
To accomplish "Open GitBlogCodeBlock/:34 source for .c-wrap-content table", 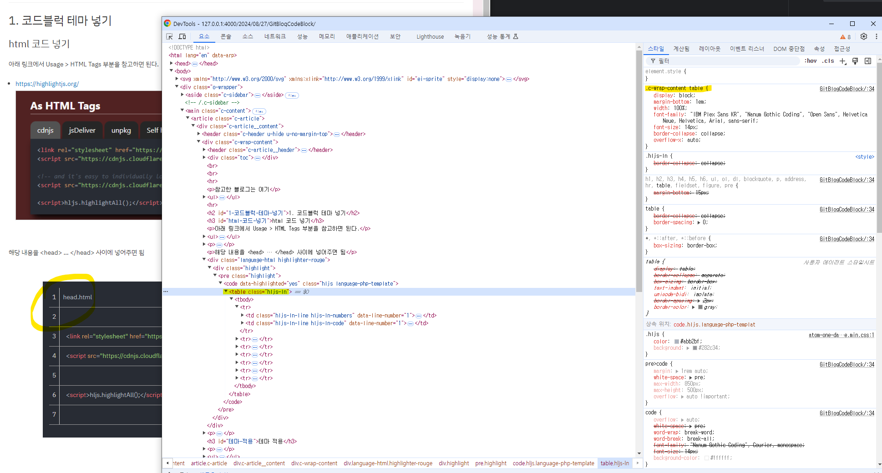I will pos(847,89).
